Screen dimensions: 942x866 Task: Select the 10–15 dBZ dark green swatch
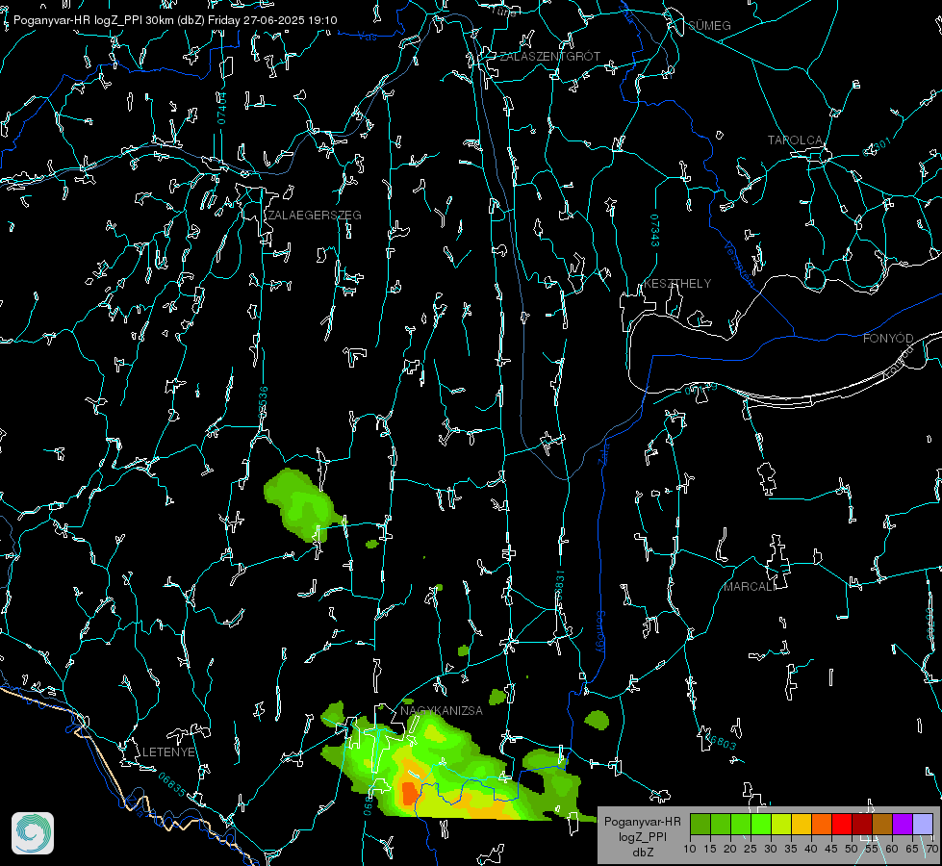tap(700, 824)
